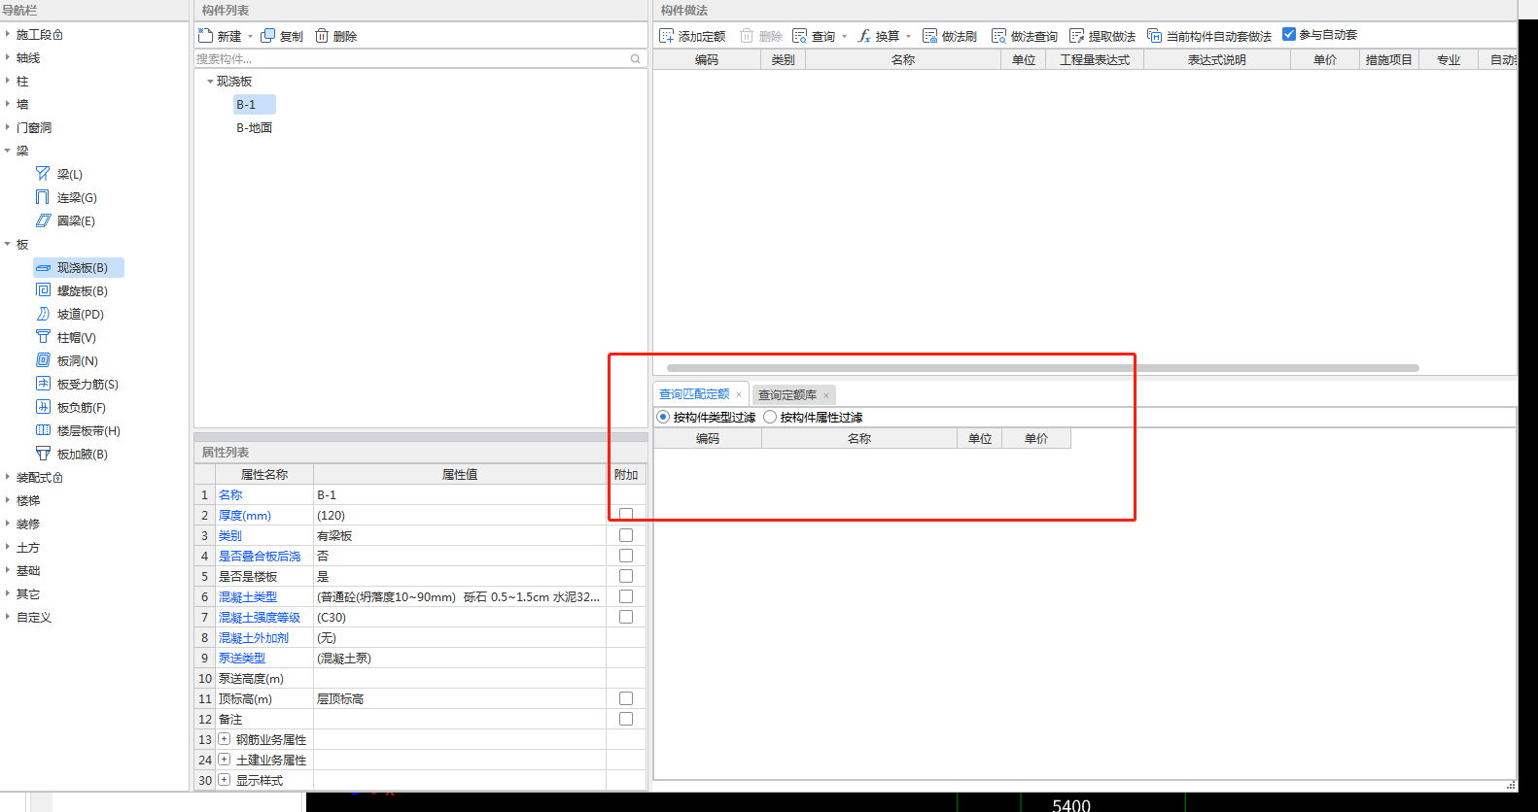Close the 查询匹配定额 tab
The width and height of the screenshot is (1538, 812).
point(739,394)
